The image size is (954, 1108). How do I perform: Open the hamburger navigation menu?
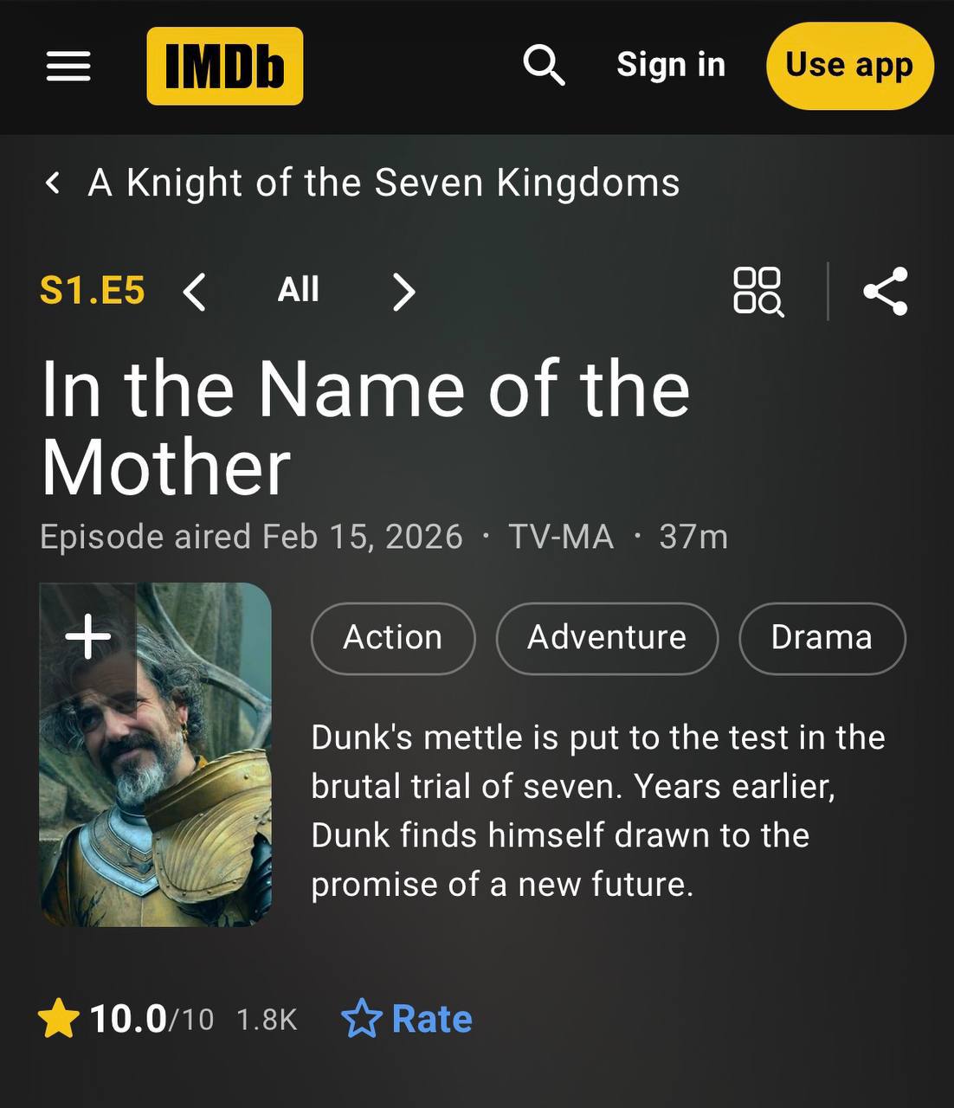(x=68, y=66)
